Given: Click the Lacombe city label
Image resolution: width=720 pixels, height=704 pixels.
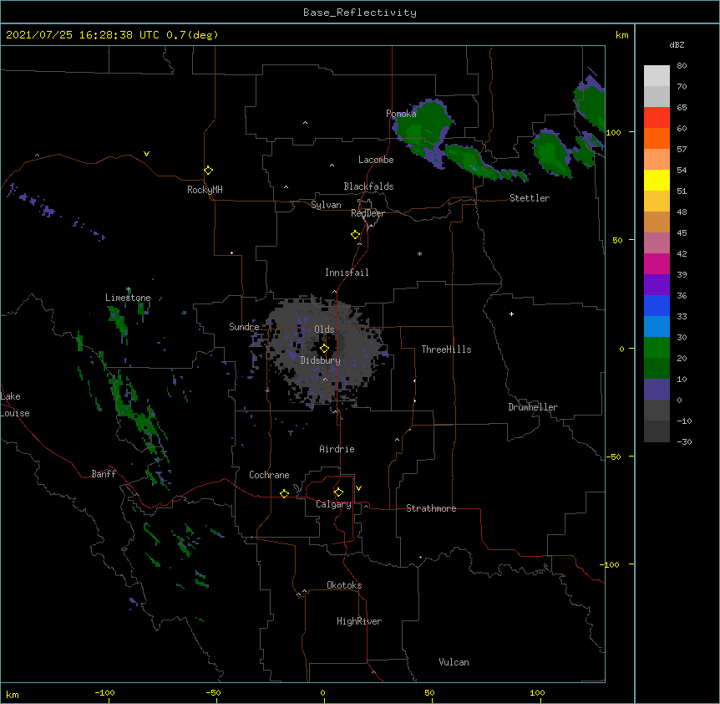Looking at the screenshot, I should pyautogui.click(x=376, y=160).
